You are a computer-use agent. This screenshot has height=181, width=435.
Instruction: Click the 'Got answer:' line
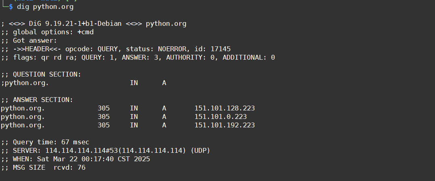point(29,41)
